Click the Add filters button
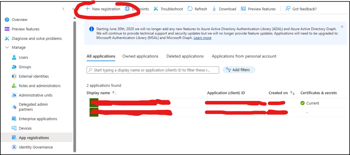 tap(239, 70)
